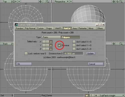The height and width of the screenshot is (97, 125).
Task: Click the rotate icon in the lower right viewport
Action: point(117,44)
